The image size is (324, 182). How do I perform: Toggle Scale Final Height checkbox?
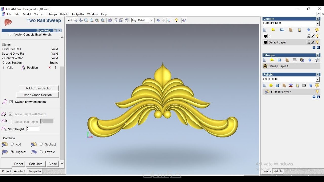(10, 122)
